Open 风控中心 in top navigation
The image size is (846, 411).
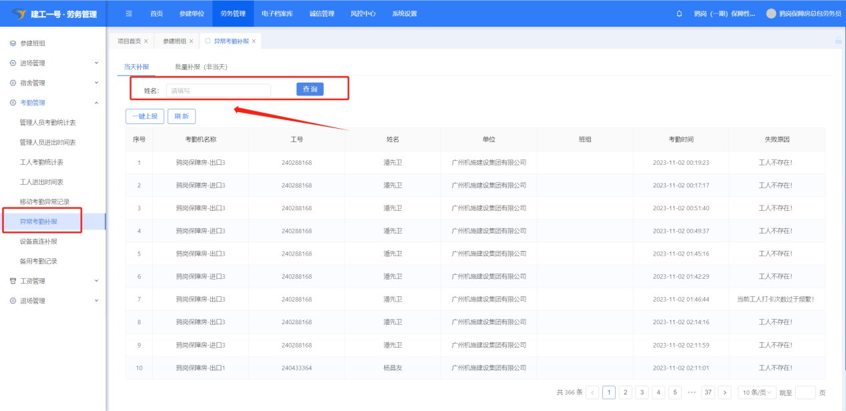tap(363, 13)
